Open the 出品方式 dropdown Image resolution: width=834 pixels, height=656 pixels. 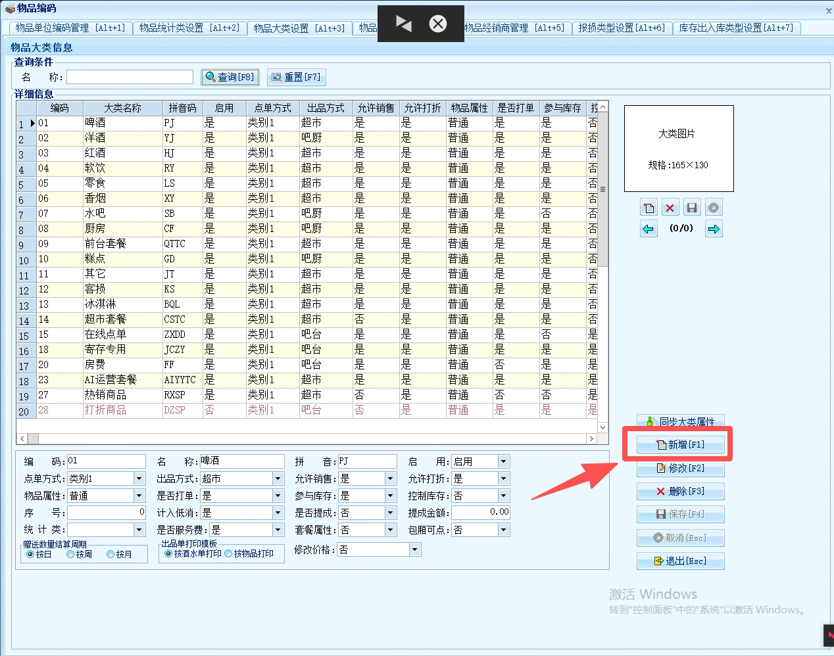[x=278, y=479]
